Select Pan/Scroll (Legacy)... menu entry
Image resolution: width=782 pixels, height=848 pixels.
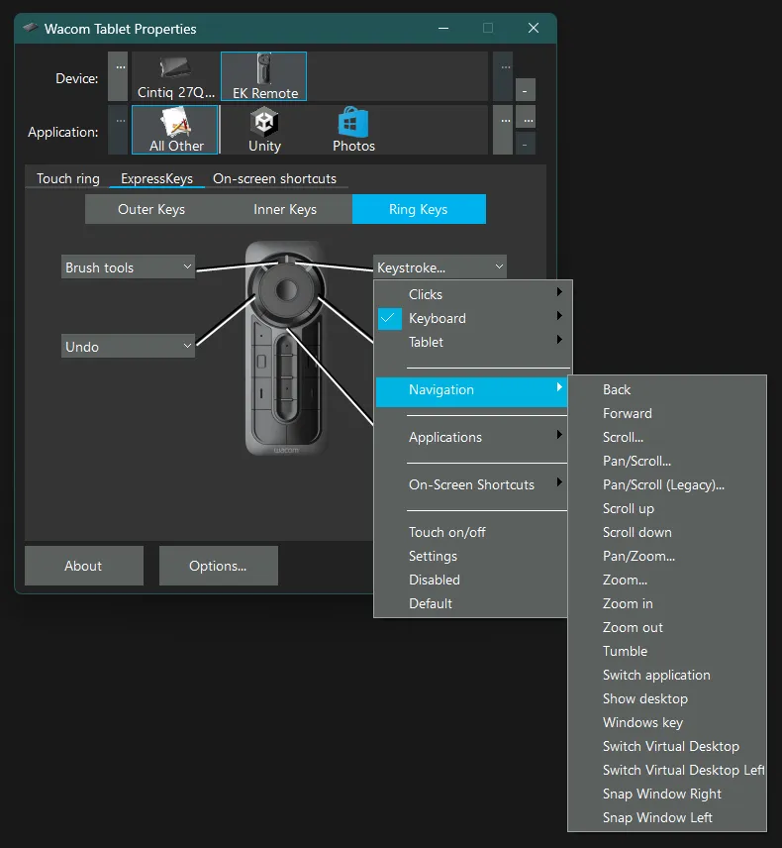[667, 484]
